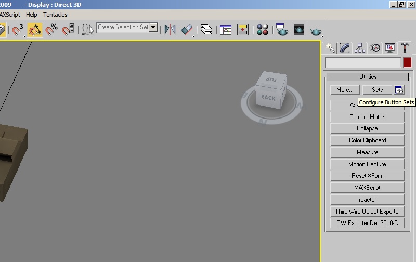Open the Tentacles menu
Image resolution: width=416 pixels, height=262 pixels.
click(x=55, y=15)
